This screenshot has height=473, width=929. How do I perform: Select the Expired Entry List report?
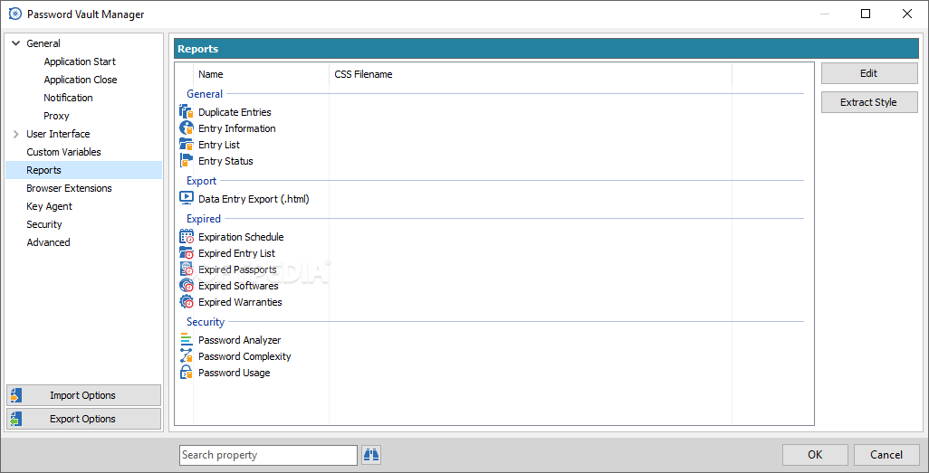click(237, 253)
